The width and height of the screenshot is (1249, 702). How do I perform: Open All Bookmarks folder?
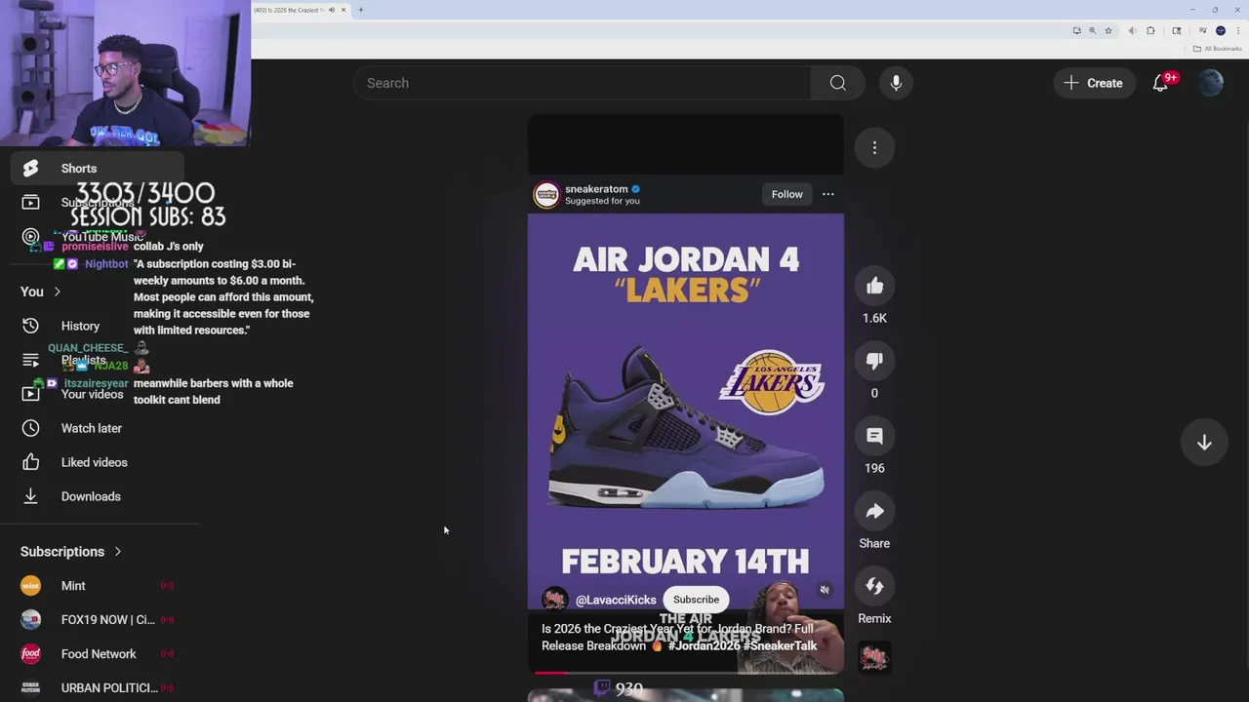pos(1218,49)
